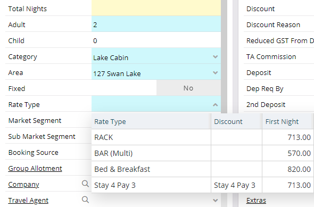
Task: Open the Area dropdown chevron
Action: point(215,73)
